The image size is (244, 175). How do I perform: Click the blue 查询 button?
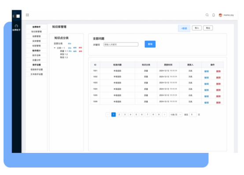[x=150, y=44]
